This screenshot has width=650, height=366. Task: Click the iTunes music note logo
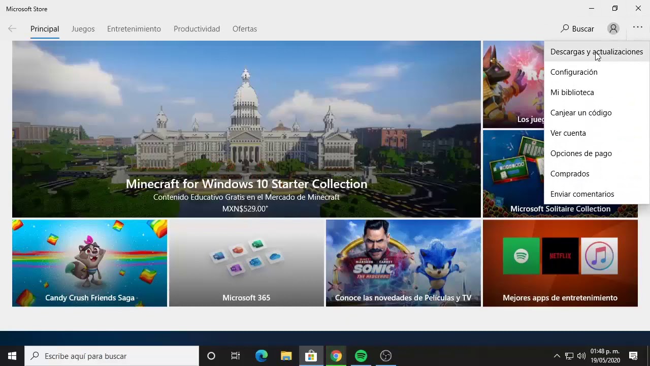(x=599, y=256)
